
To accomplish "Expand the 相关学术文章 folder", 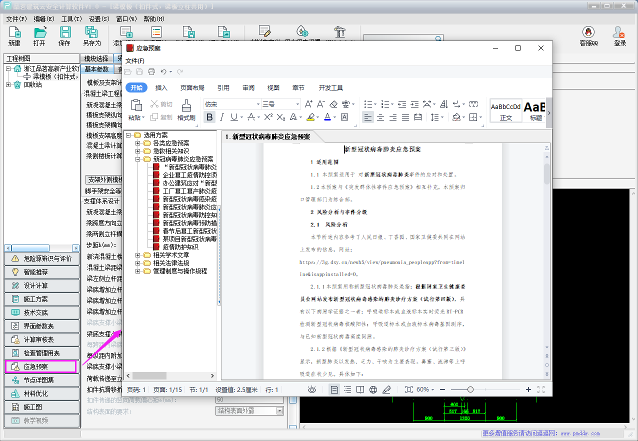I will [138, 255].
